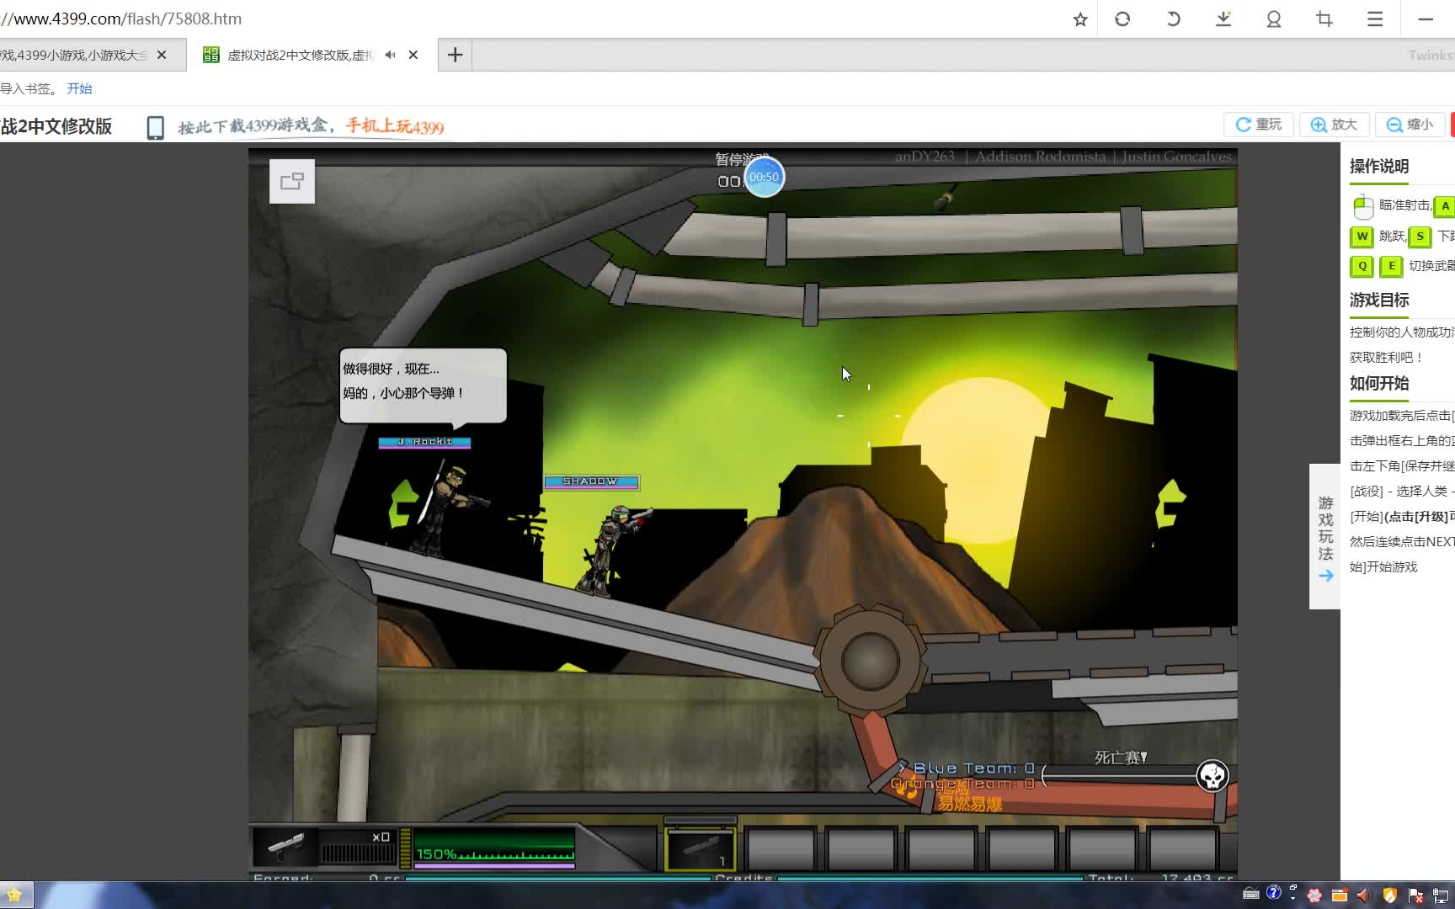
Task: Open a new browser tab
Action: tap(455, 55)
